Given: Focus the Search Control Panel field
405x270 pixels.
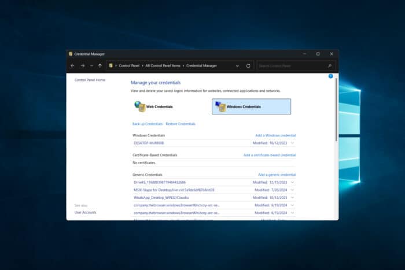Looking at the screenshot, I should pyautogui.click(x=291, y=66).
